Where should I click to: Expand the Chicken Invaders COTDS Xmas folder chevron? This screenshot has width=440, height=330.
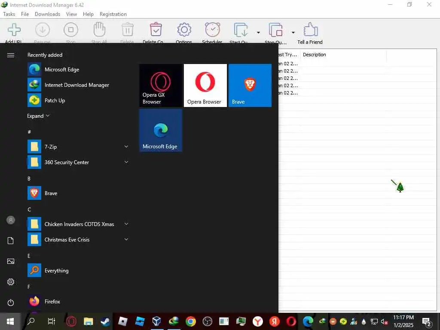tap(126, 224)
